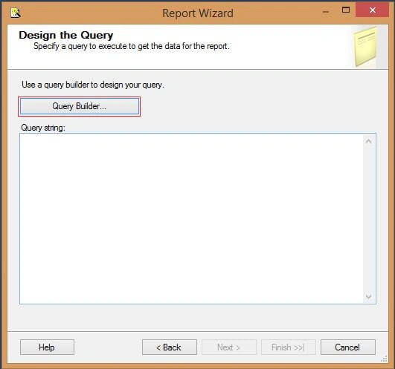Image resolution: width=395 pixels, height=369 pixels.
Task: Cancel the Report Wizard
Action: (x=348, y=347)
